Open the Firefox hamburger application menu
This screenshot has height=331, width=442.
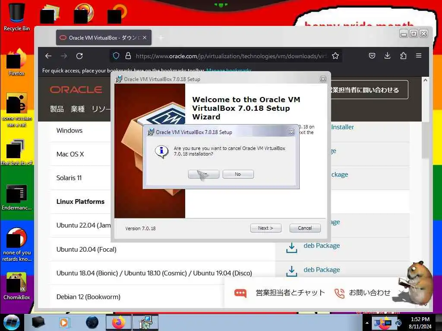click(419, 56)
